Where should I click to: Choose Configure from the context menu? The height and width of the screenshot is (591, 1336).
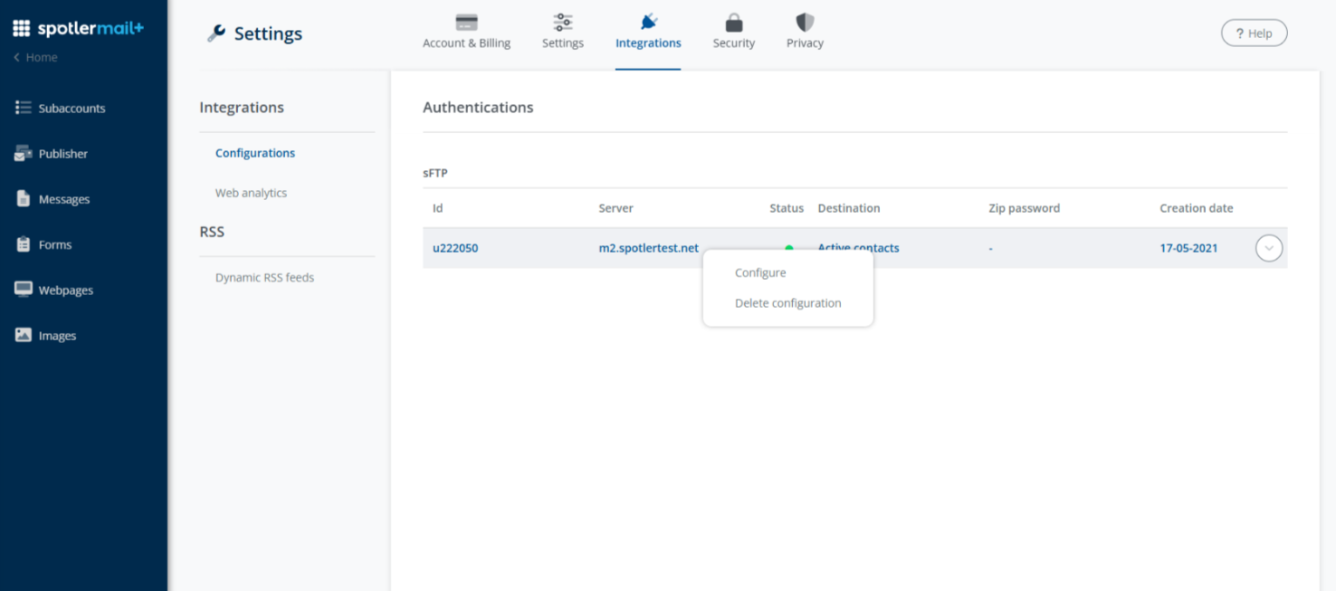tap(760, 272)
